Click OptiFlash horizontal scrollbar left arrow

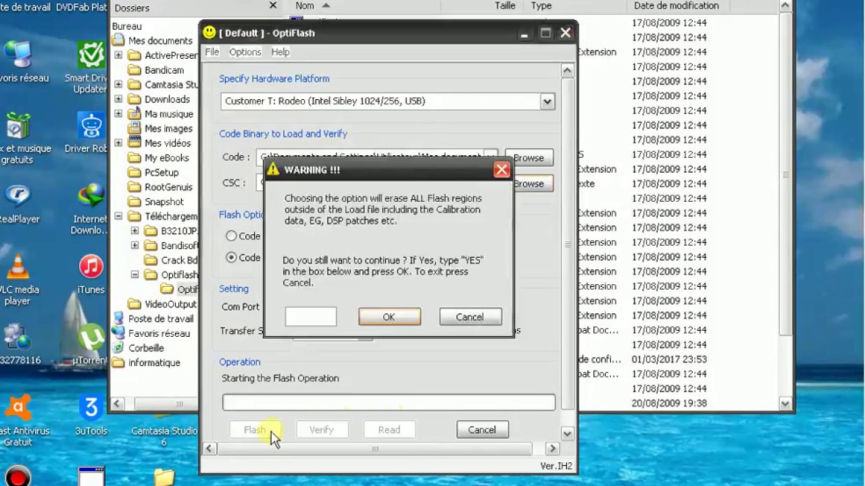pyautogui.click(x=209, y=448)
